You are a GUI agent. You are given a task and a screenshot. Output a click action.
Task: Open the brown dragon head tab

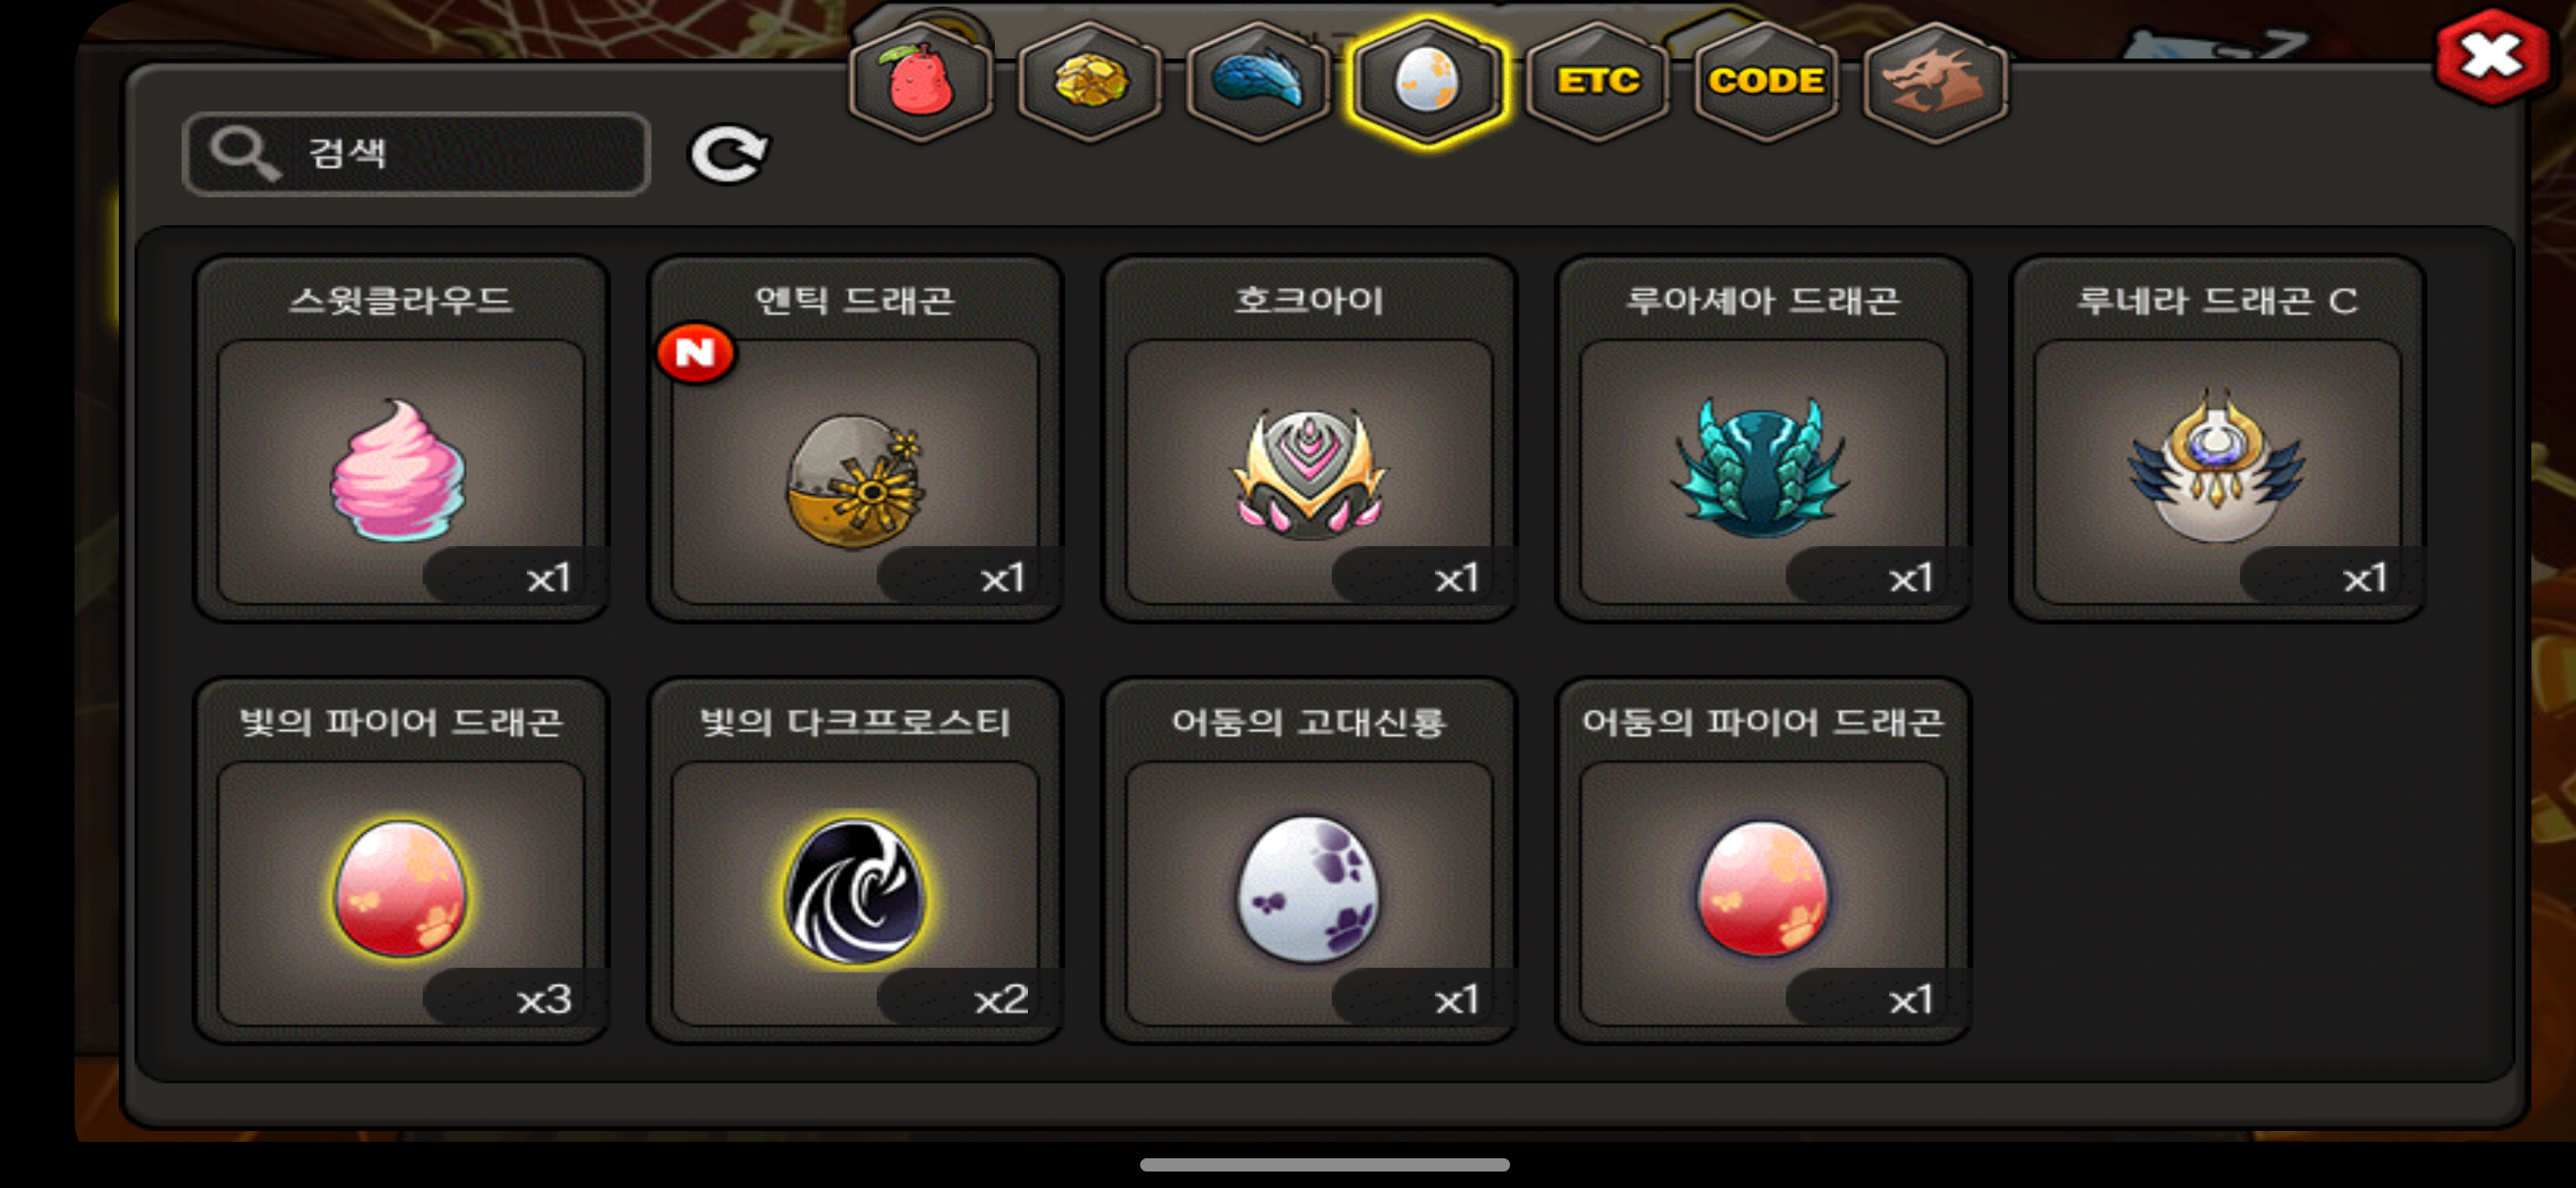[1935, 81]
